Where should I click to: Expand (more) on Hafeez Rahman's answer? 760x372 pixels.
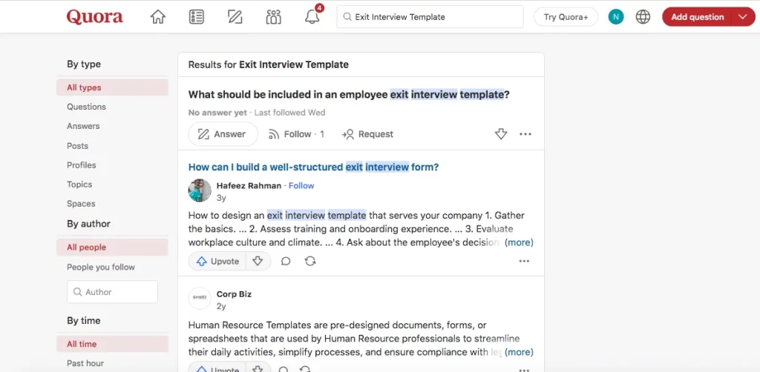tap(519, 242)
